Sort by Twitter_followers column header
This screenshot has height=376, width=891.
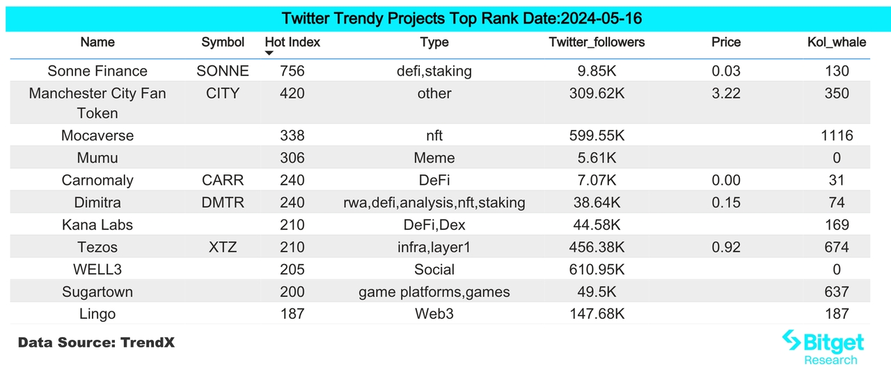[597, 42]
